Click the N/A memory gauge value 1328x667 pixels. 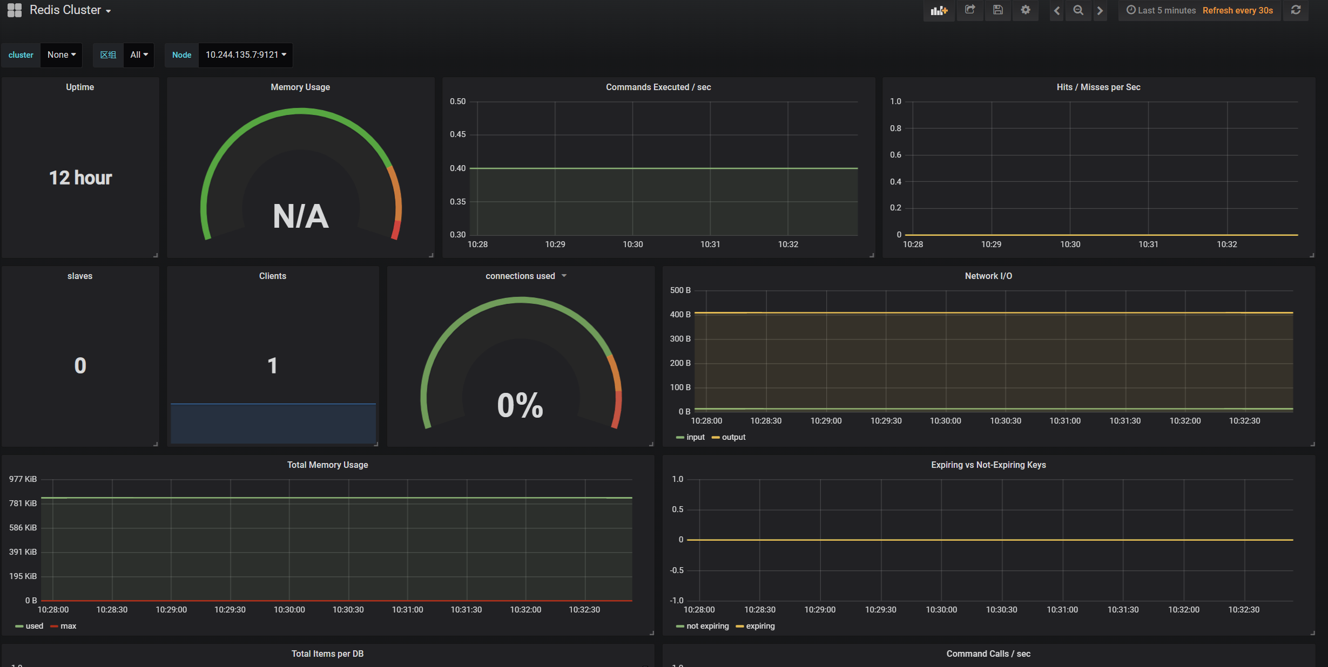tap(301, 216)
